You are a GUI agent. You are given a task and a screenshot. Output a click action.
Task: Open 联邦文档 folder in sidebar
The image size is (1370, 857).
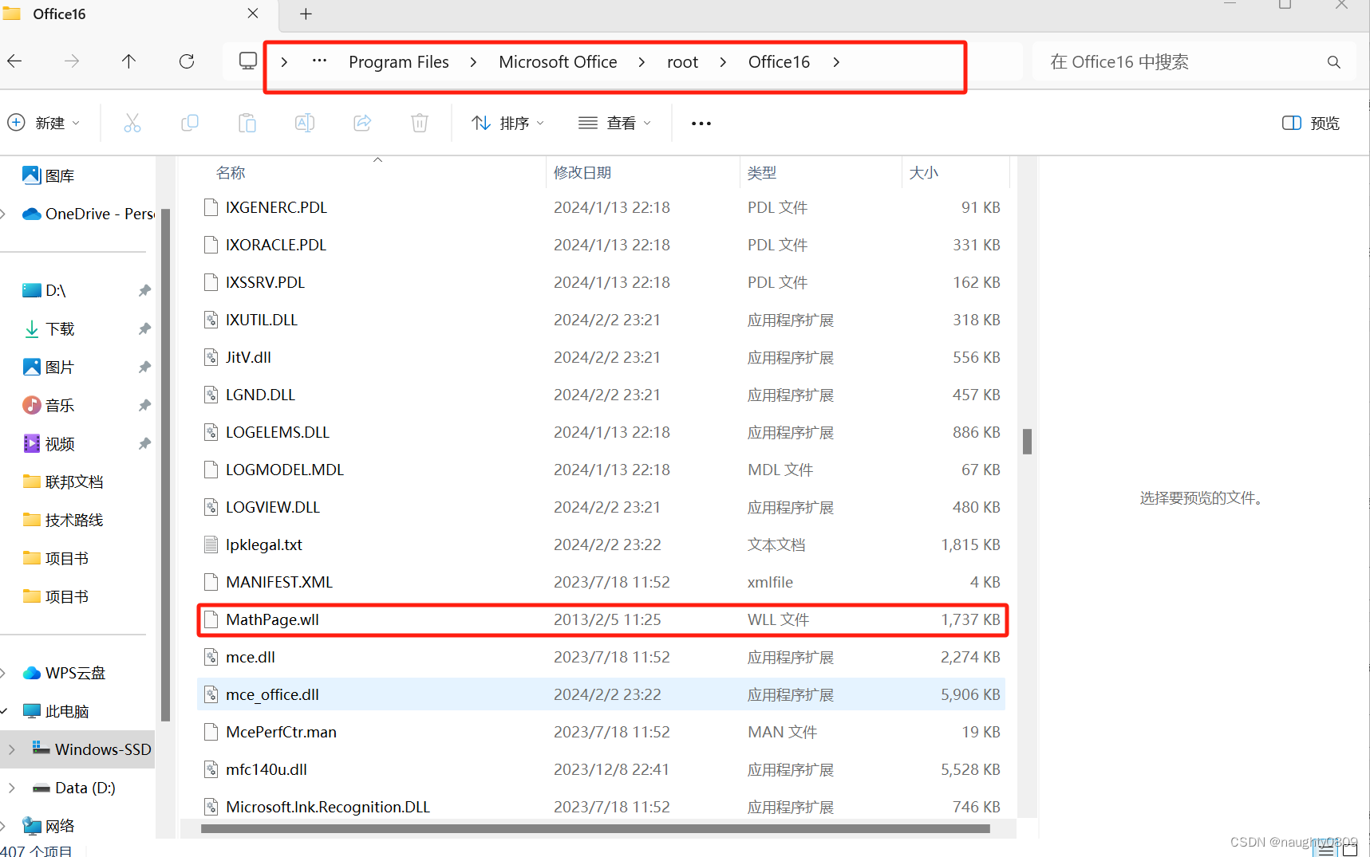click(x=63, y=482)
